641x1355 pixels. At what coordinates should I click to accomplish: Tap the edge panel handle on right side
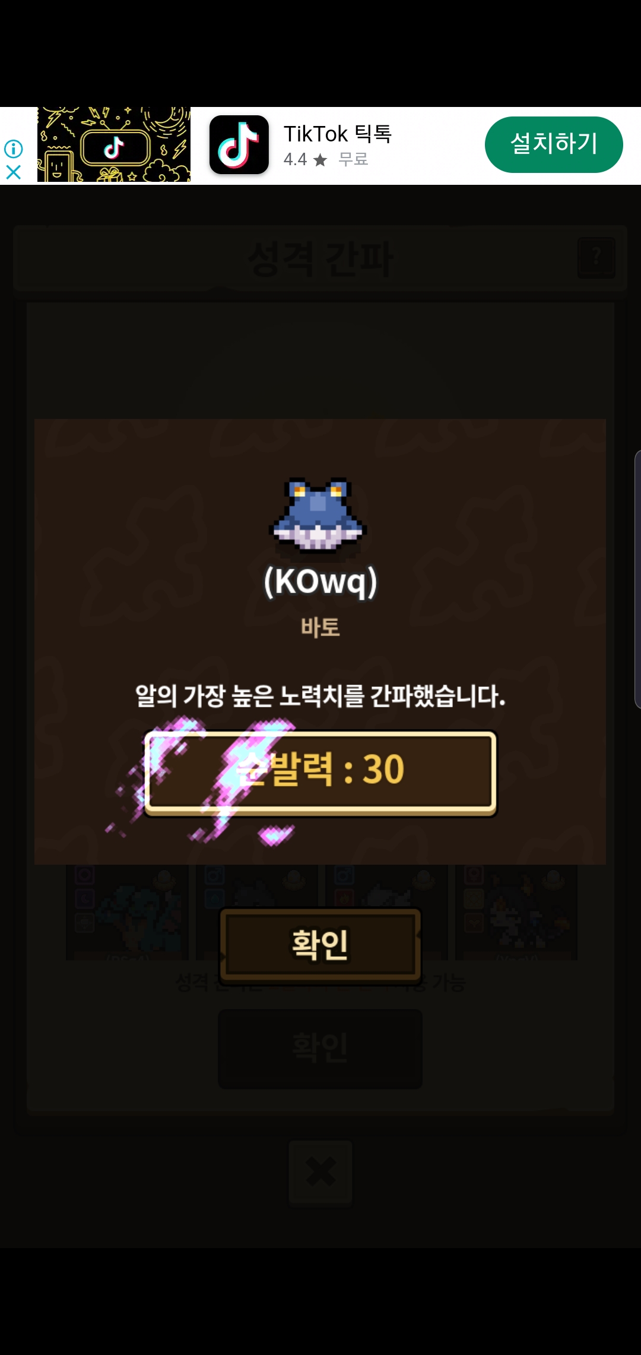point(637,579)
